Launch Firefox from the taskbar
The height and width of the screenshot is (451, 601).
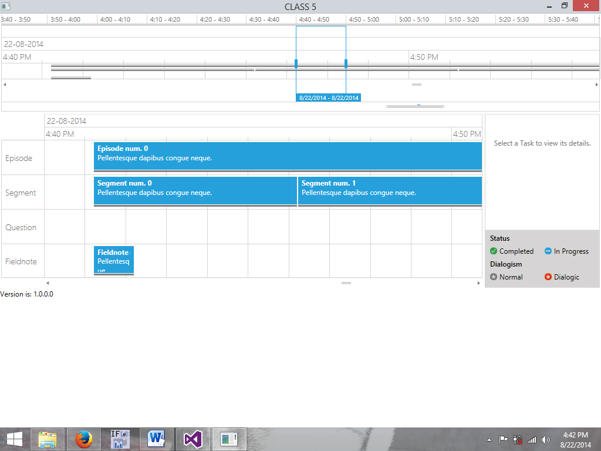84,439
